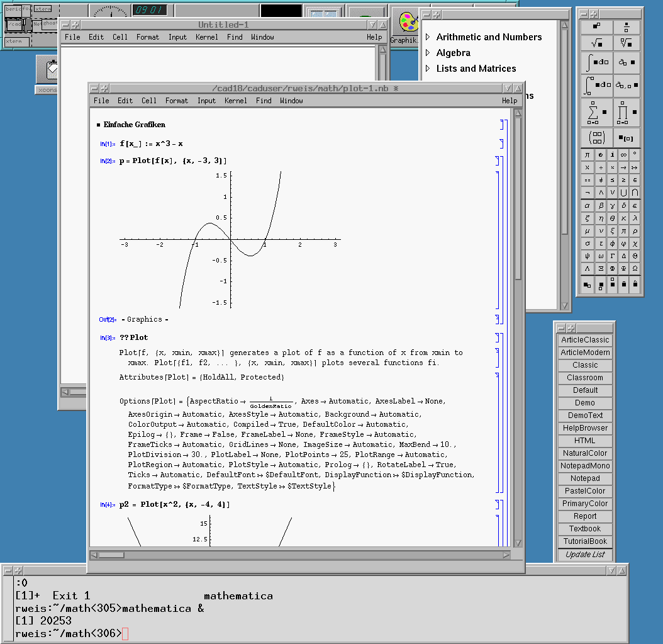
Task: Insert the exponential constant e
Action: 601,155
